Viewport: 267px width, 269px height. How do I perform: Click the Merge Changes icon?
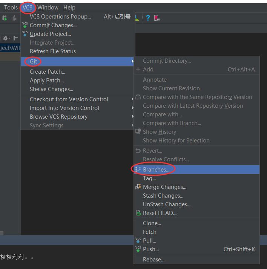(x=138, y=187)
